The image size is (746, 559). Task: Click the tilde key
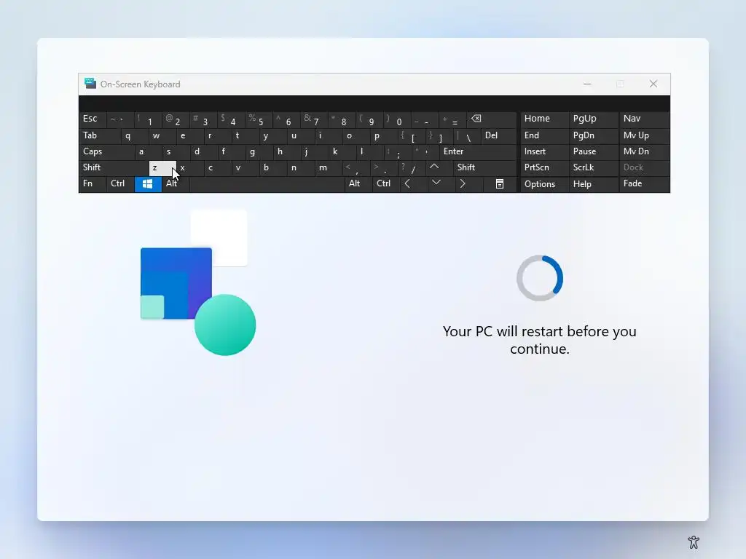(120, 120)
